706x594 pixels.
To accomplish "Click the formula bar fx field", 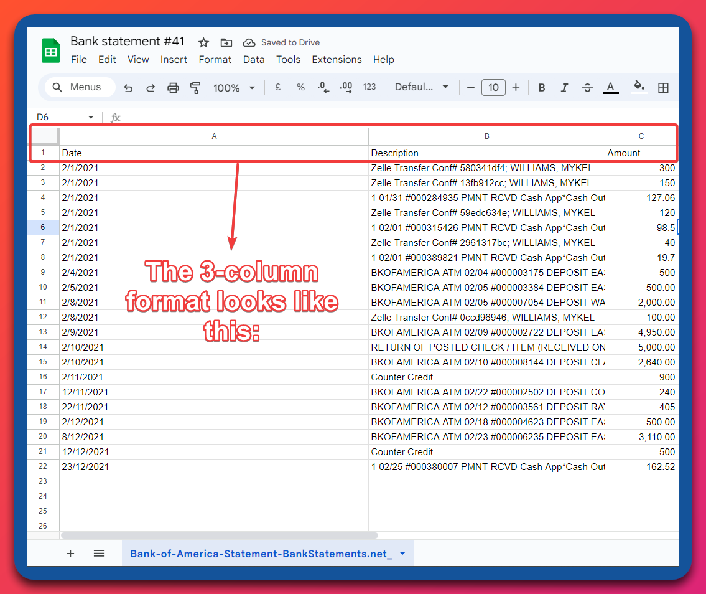I will click(x=115, y=116).
